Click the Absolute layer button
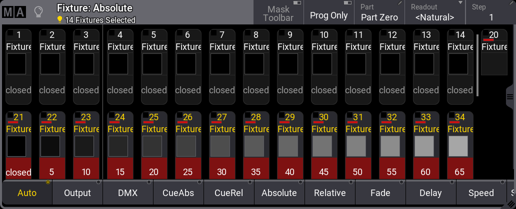Screen dimensions: 516x209 point(279,193)
